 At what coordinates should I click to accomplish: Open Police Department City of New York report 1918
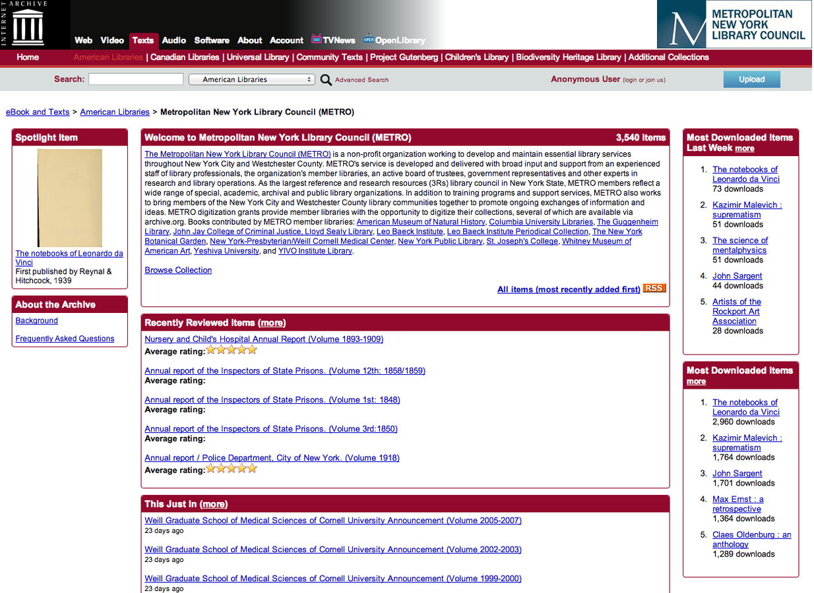coord(272,458)
